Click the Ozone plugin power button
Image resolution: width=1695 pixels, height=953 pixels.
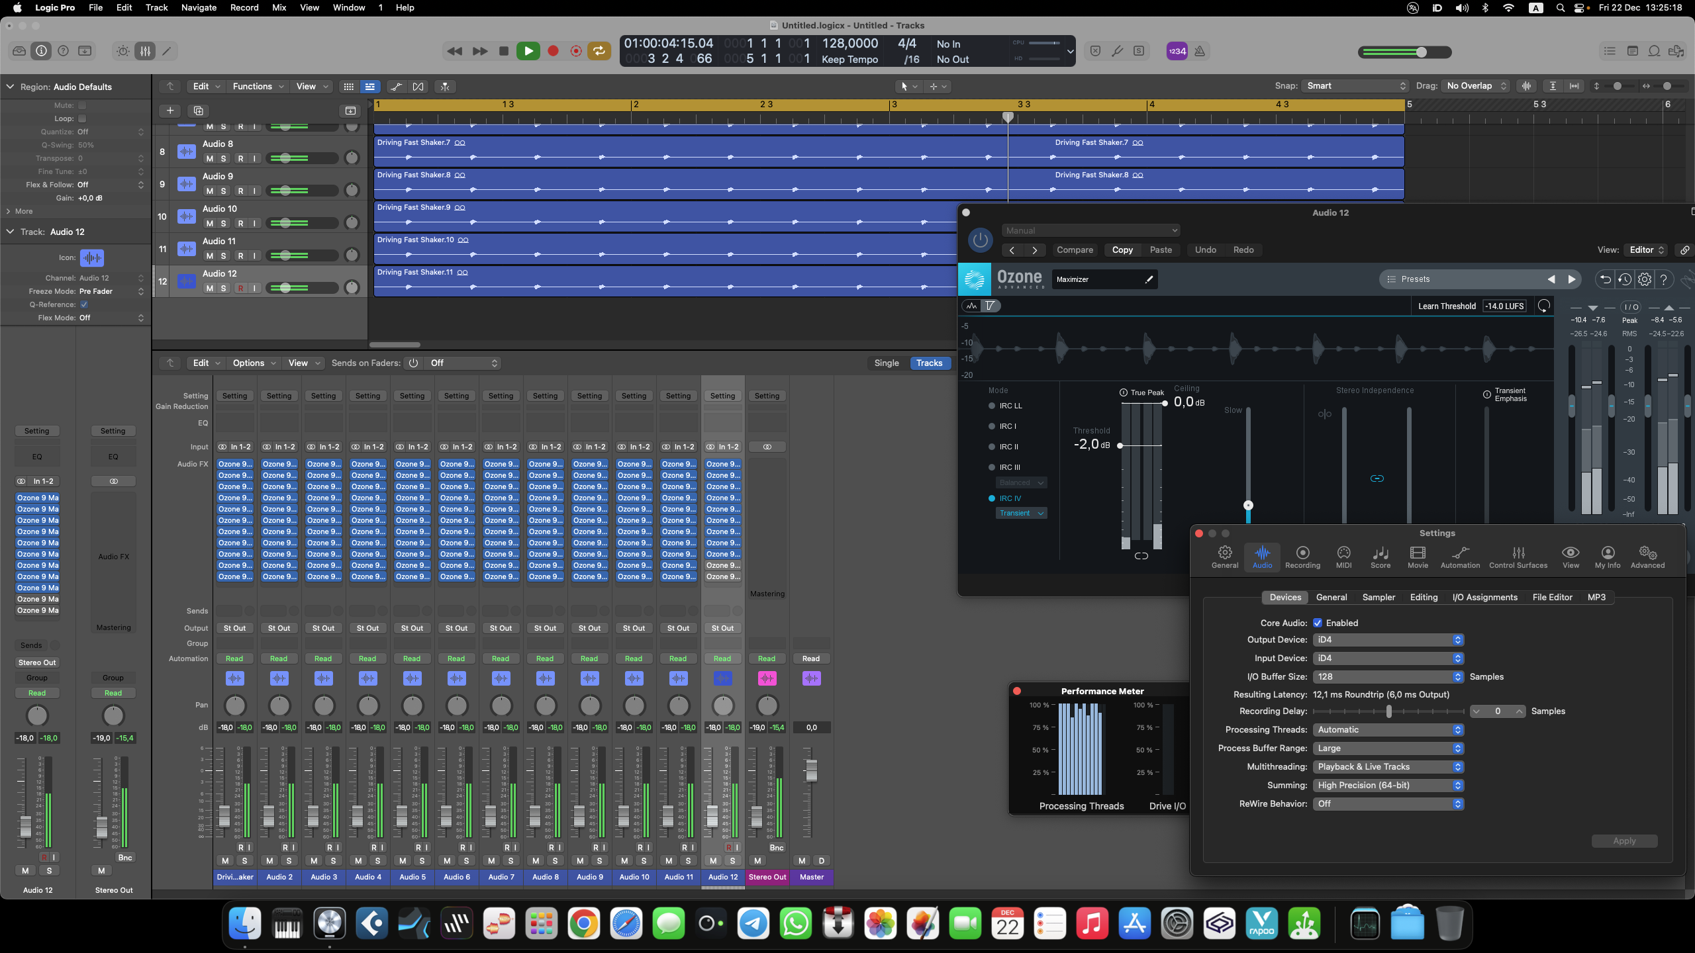point(980,240)
